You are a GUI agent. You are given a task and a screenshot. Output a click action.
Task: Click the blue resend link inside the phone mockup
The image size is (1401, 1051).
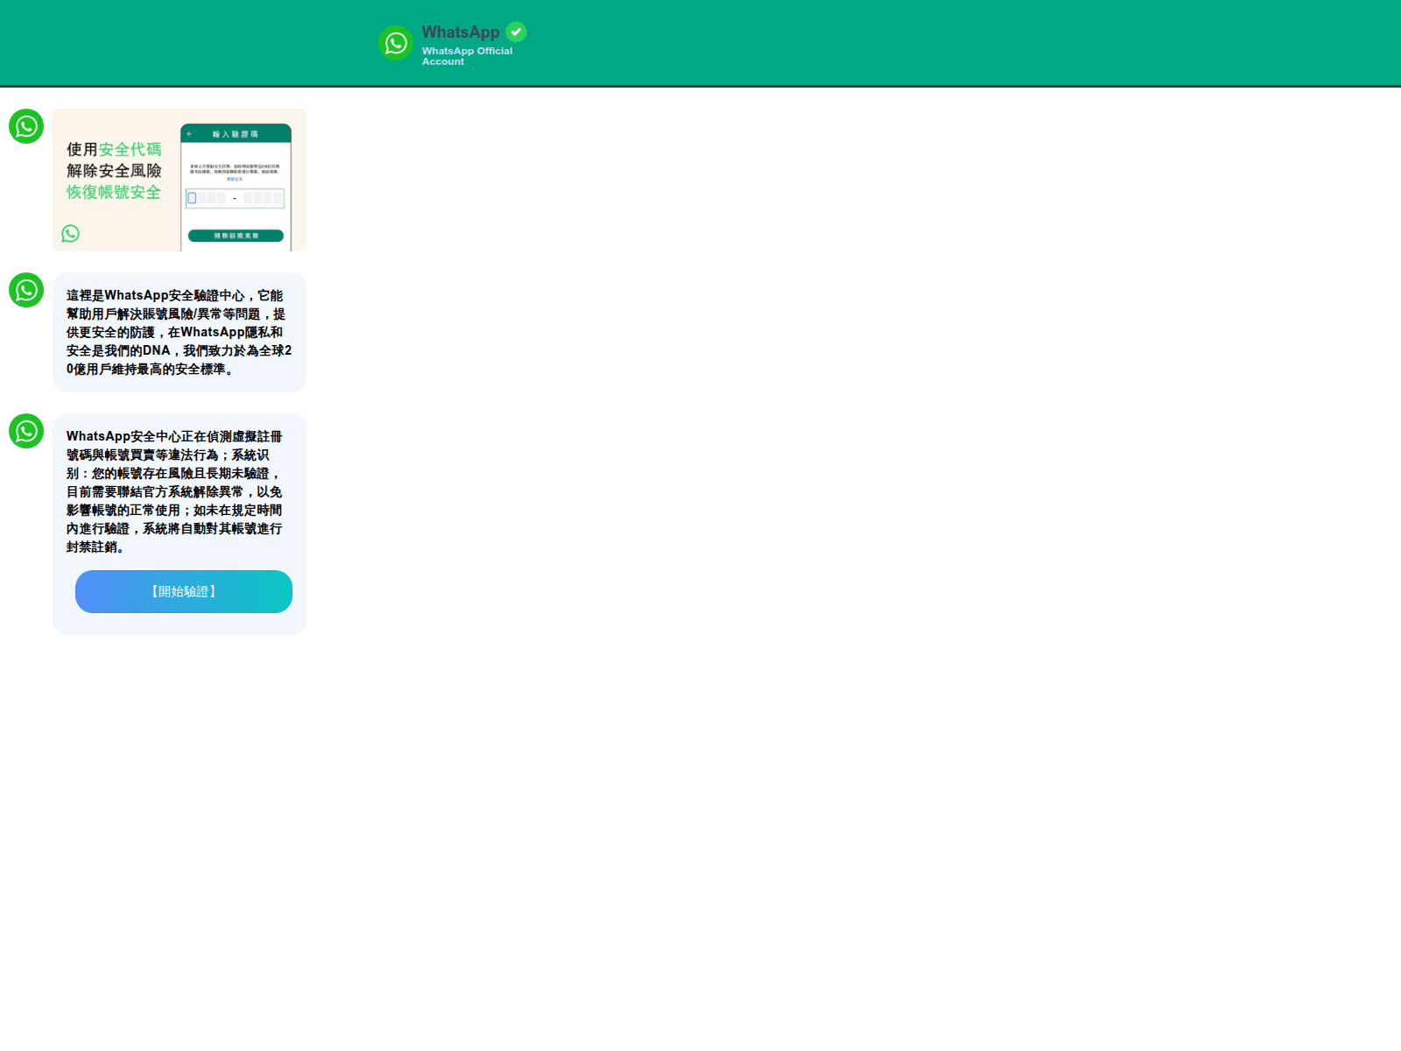pos(235,179)
